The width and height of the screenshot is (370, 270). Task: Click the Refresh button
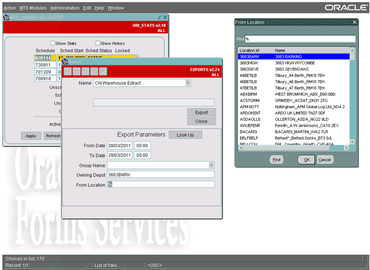[52, 136]
